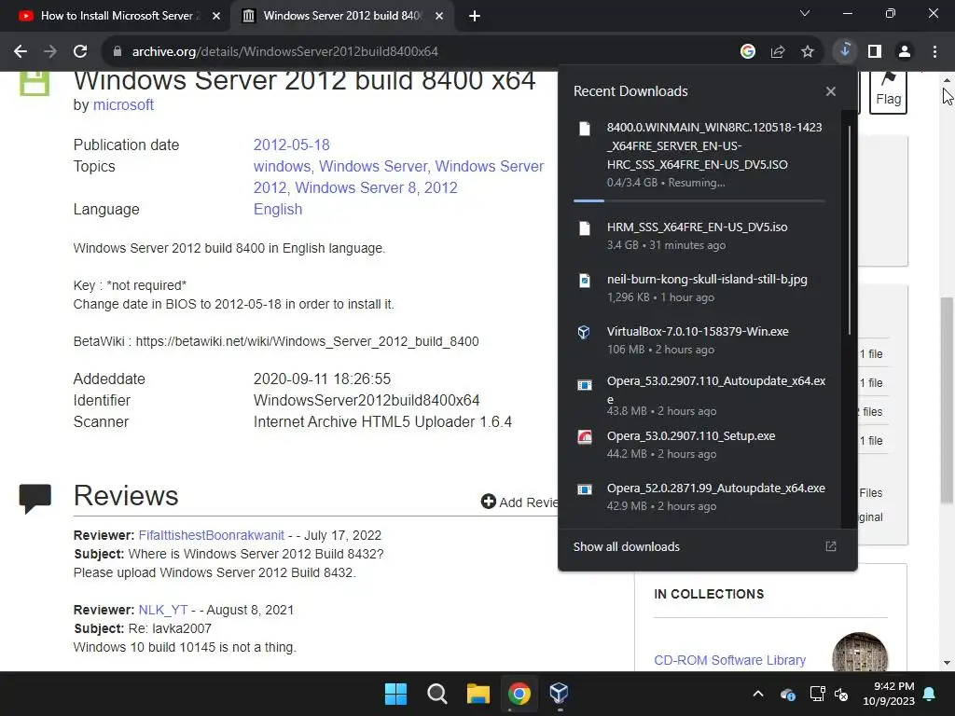The image size is (955, 716).
Task: Click HRM_SSS iso file icon
Action: tap(585, 228)
